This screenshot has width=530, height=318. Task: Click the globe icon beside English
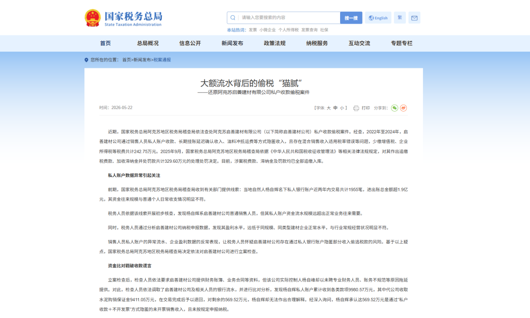371,18
